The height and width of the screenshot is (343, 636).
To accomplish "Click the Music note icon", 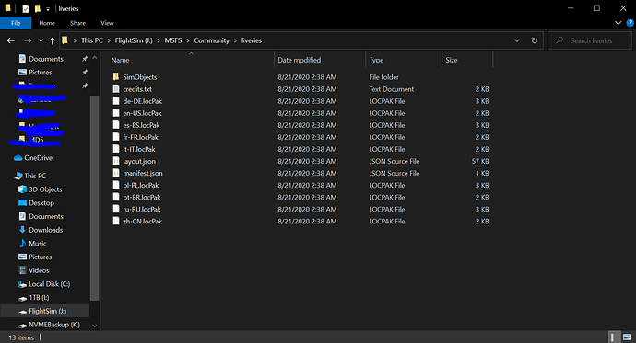I will 23,243.
